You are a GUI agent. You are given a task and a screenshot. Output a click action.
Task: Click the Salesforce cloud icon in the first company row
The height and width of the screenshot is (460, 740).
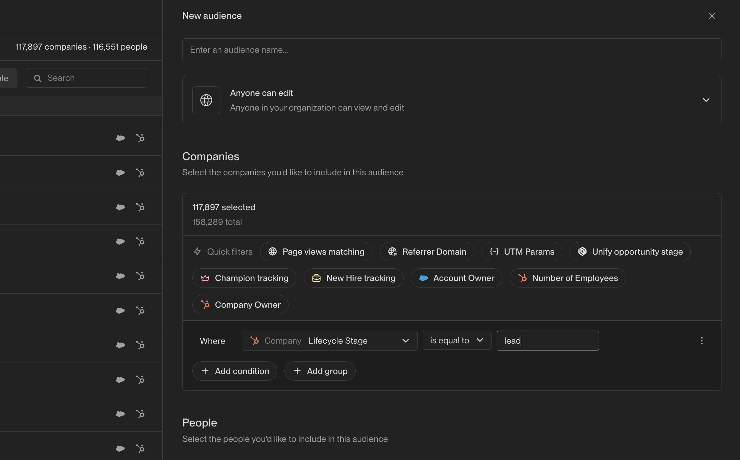pos(120,138)
